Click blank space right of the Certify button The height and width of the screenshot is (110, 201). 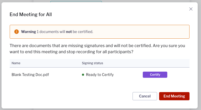[178, 75]
